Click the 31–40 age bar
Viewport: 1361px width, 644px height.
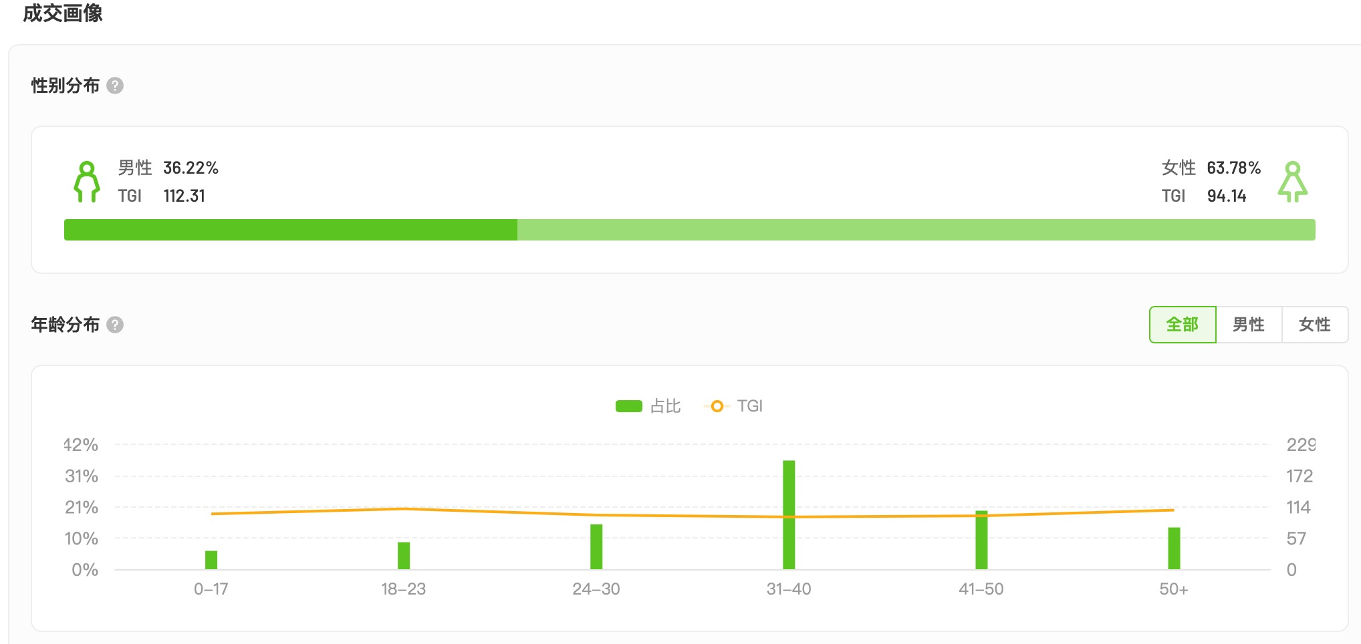pos(789,514)
